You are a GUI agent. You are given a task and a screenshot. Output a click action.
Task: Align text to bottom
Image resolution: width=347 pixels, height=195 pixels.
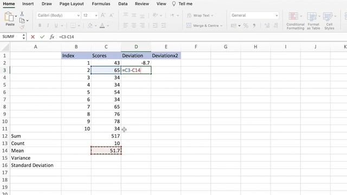point(142,15)
